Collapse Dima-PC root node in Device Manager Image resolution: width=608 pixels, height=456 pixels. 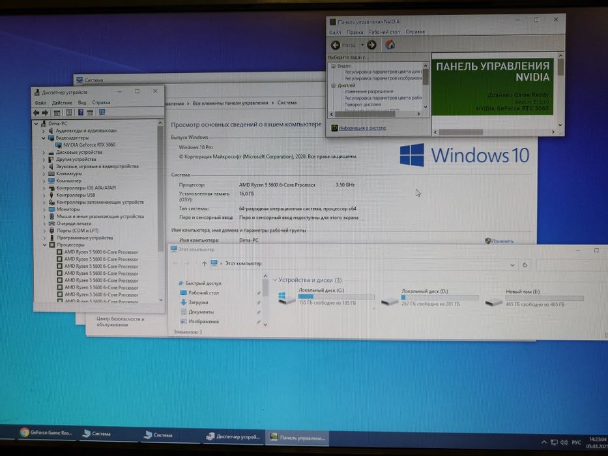(36, 124)
